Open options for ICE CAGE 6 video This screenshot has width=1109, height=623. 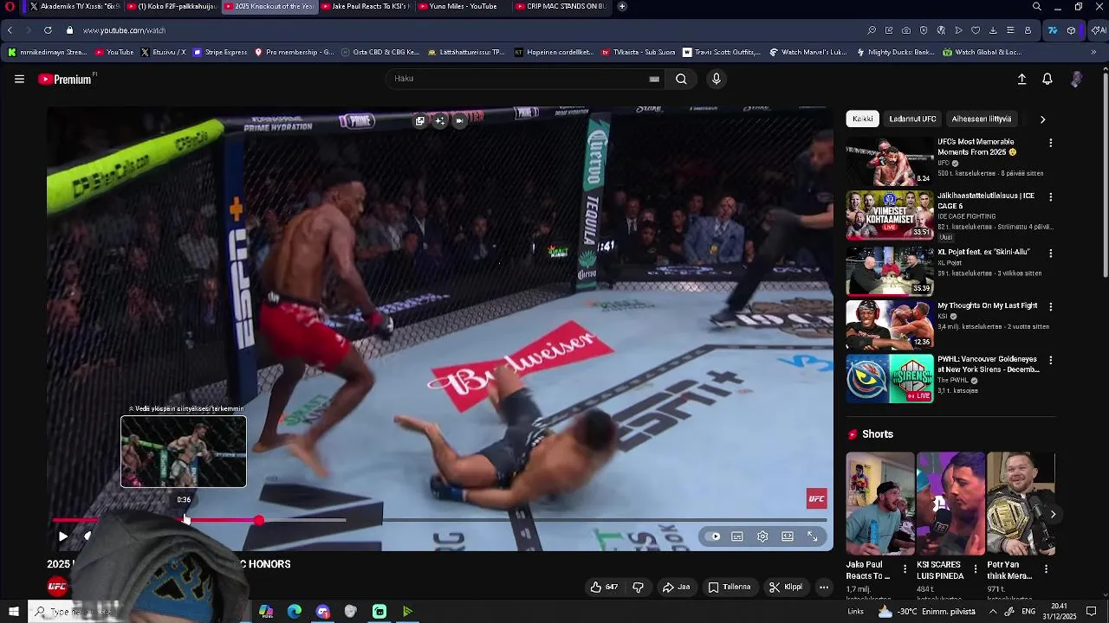point(1051,197)
